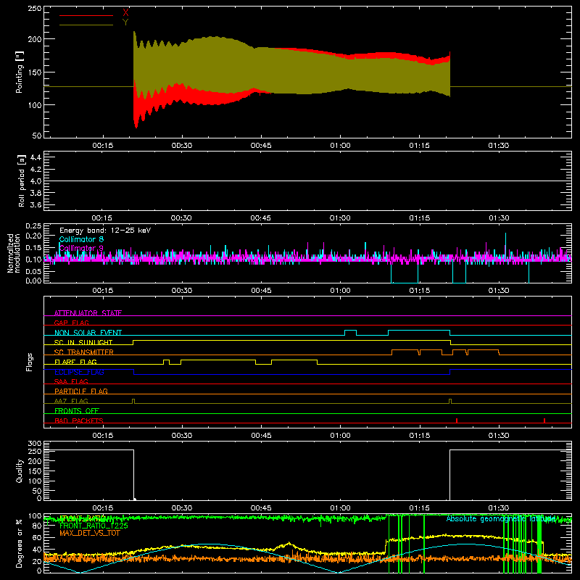
Task: Click the 0.05 tick on the modulation axis
Action: 35,271
